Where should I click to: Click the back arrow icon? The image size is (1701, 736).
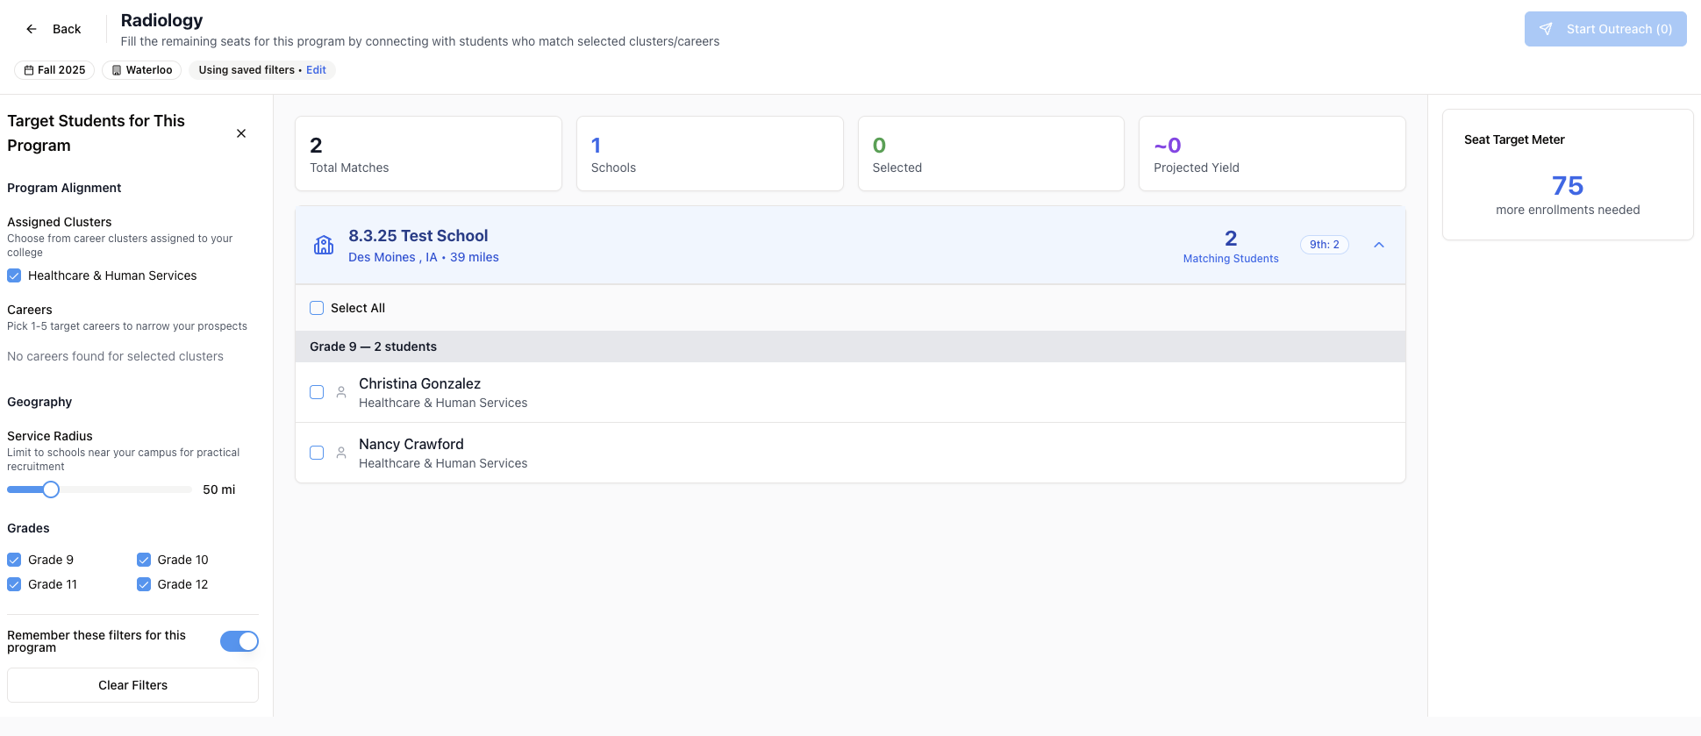[x=32, y=29]
